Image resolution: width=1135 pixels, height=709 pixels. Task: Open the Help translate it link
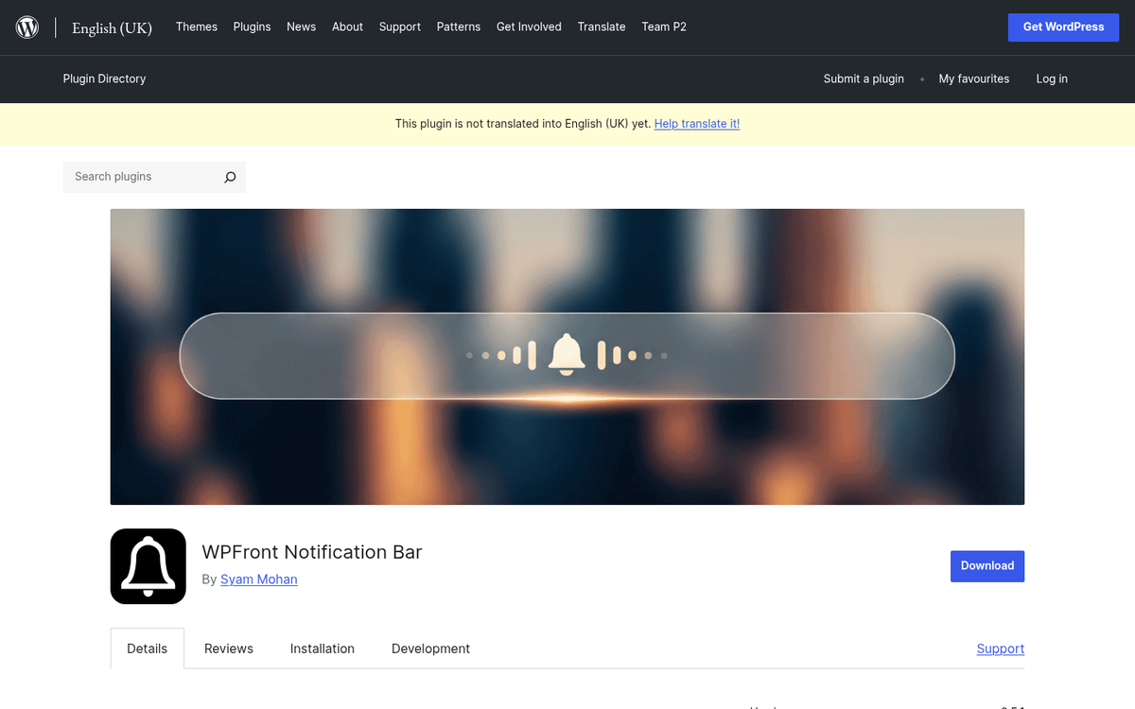pos(697,123)
